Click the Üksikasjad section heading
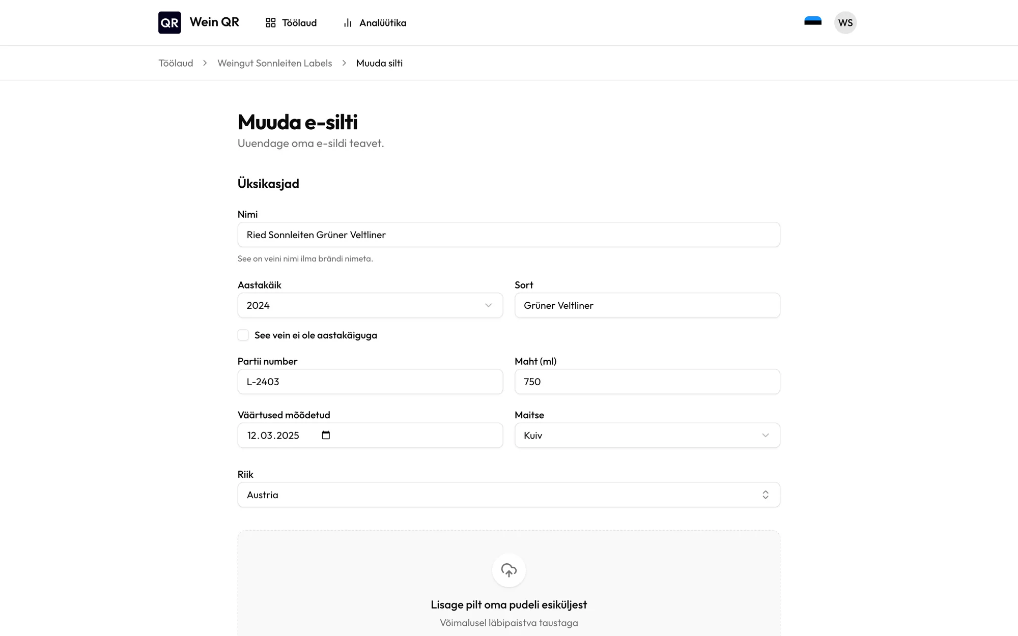The image size is (1018, 636). coord(268,184)
